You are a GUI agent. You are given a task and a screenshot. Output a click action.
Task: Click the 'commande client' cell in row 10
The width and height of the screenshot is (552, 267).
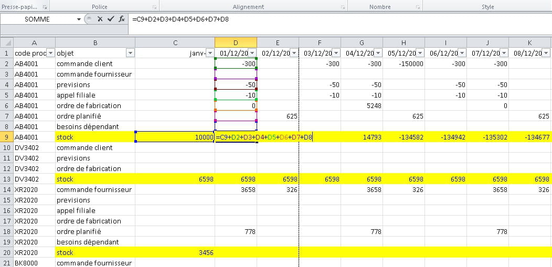click(x=95, y=147)
